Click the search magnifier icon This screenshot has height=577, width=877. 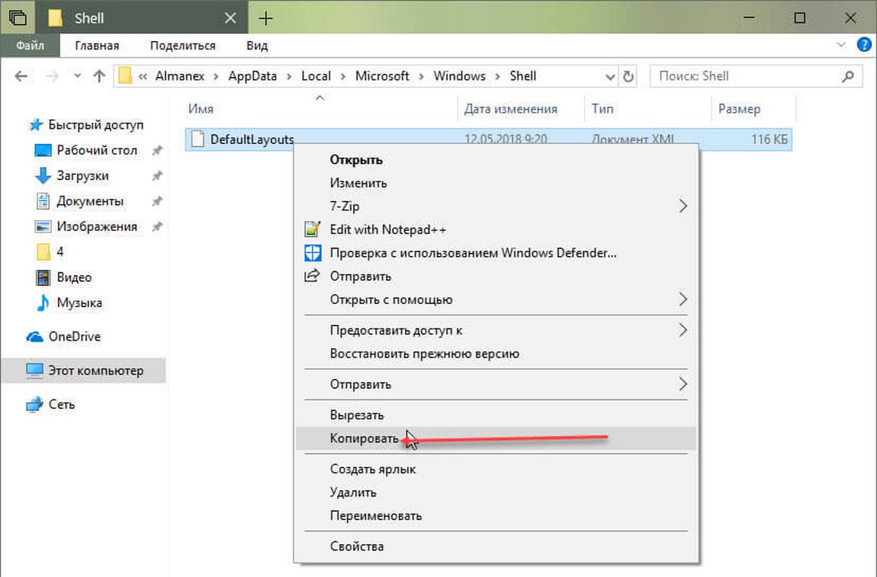(x=848, y=76)
